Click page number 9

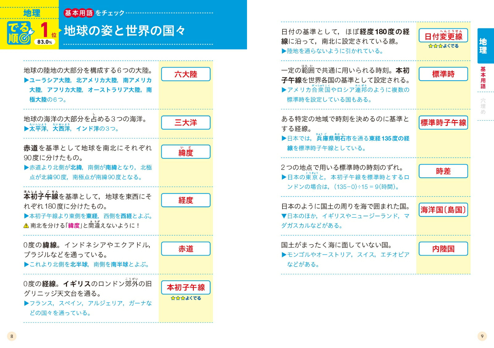(x=482, y=336)
